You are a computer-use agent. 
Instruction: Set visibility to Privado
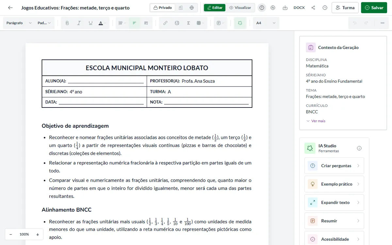tap(163, 8)
